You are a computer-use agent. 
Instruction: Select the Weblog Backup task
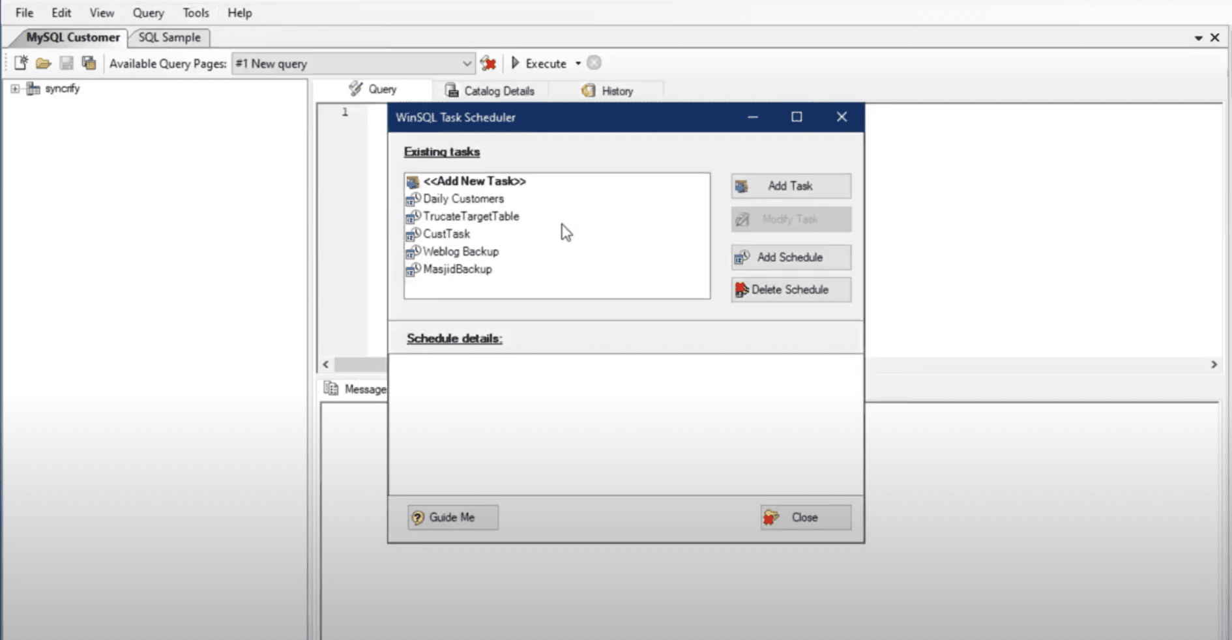click(461, 252)
